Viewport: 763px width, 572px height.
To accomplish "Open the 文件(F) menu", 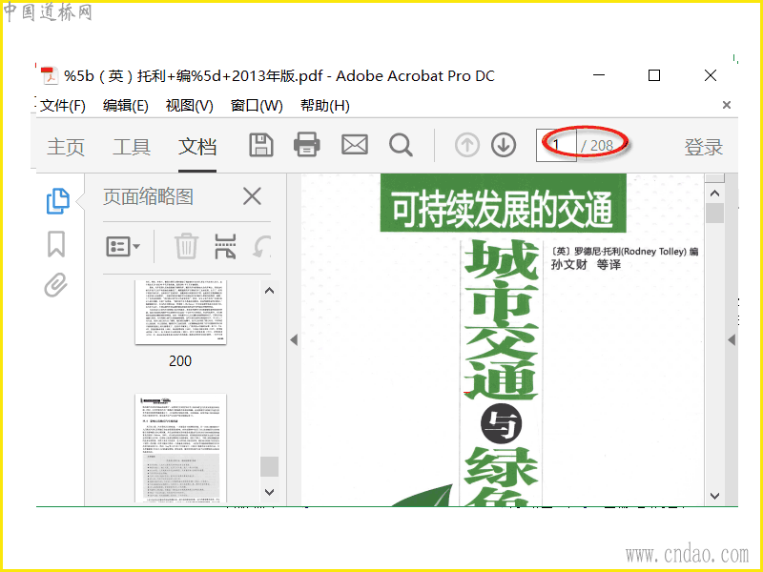I will [x=63, y=106].
